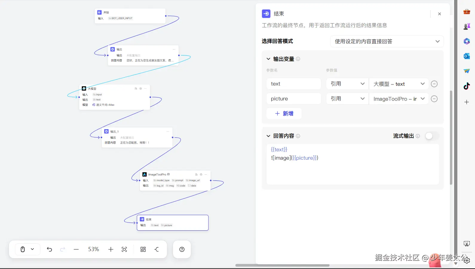475x269 pixels.
Task: Run the 大模型 node with play icon
Action: pyautogui.click(x=141, y=88)
